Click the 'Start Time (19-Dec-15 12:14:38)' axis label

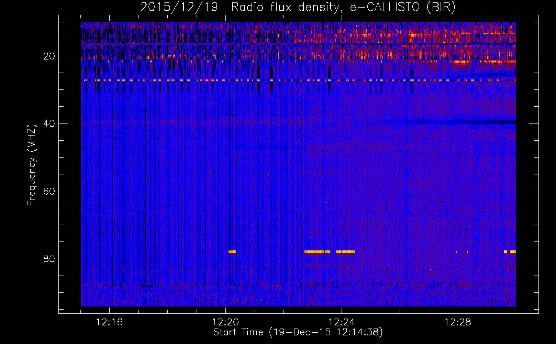(x=298, y=332)
